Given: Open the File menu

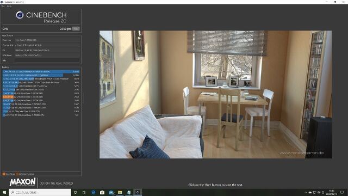Looking at the screenshot, I should (3, 6).
